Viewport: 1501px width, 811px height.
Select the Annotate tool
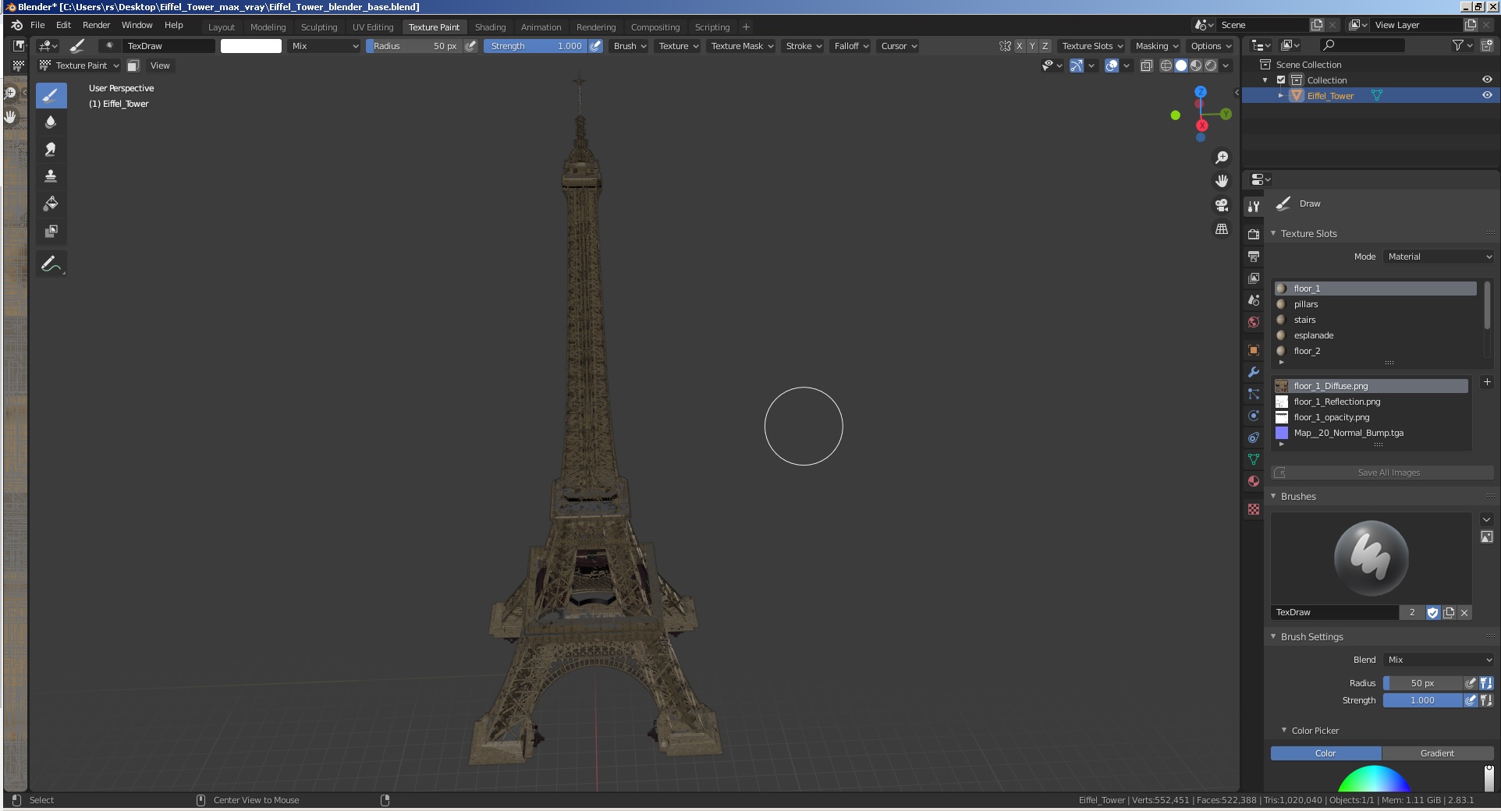pos(51,264)
